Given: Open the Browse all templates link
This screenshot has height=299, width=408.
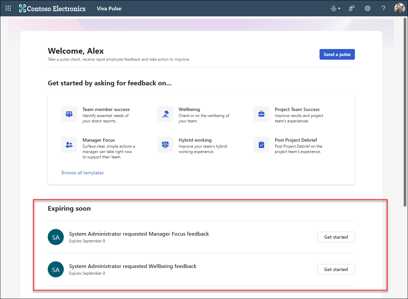Looking at the screenshot, I should tap(82, 173).
